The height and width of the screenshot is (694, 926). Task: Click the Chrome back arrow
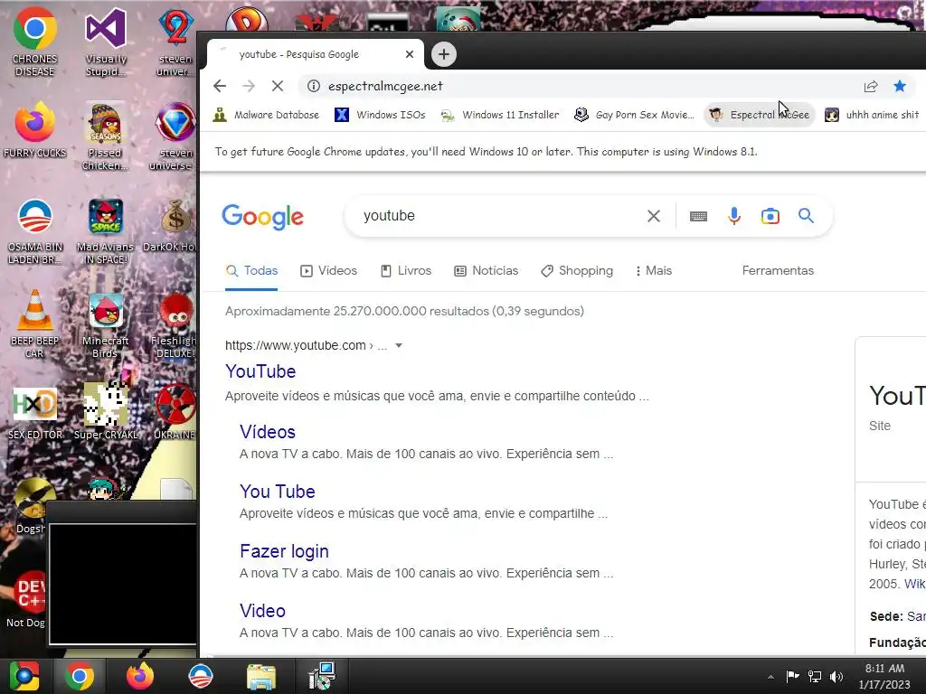tap(220, 86)
